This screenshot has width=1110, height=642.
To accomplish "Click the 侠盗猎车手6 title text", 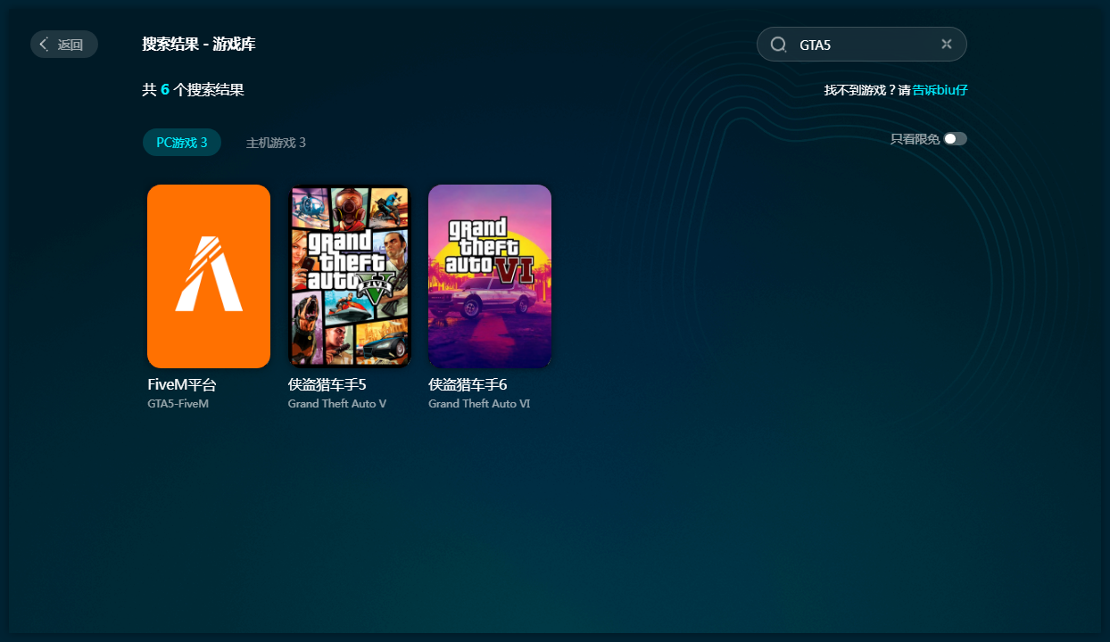I will point(468,385).
